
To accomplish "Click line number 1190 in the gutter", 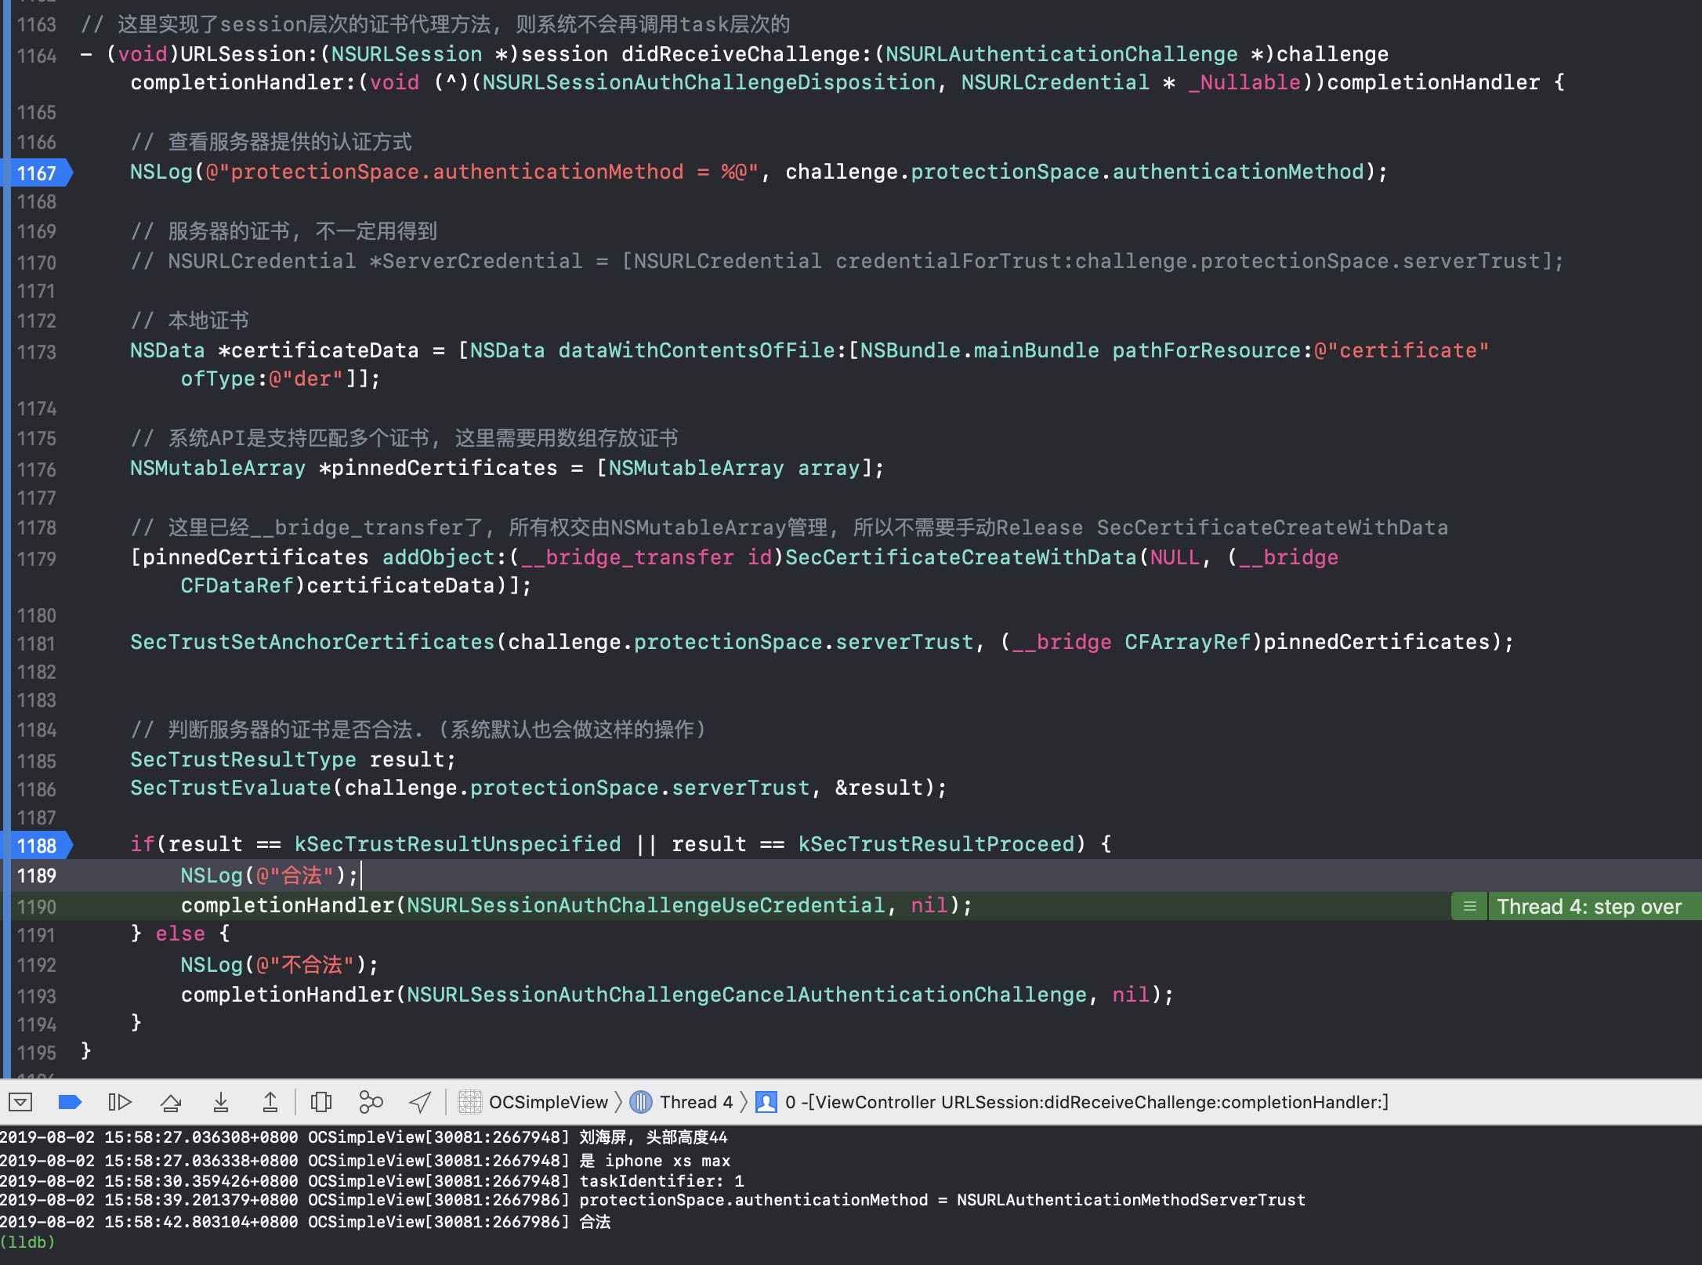I will 37,907.
